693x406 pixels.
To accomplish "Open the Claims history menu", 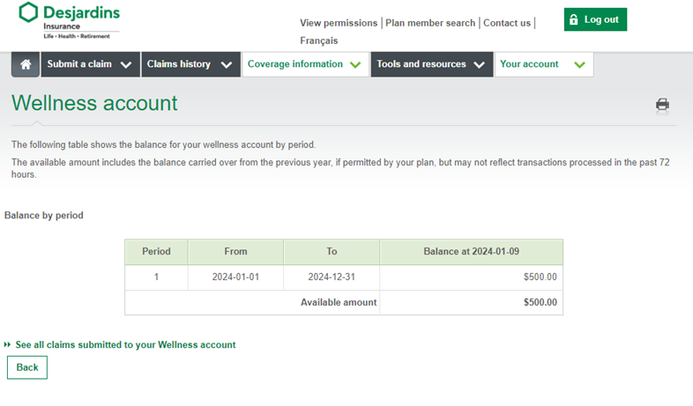I will tap(179, 64).
